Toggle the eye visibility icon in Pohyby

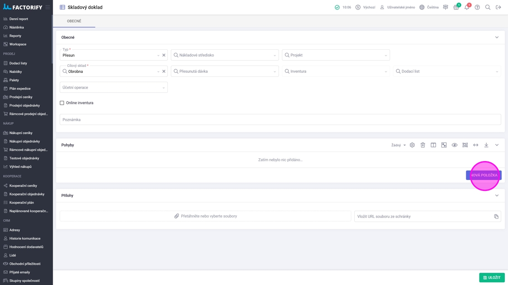coord(454,145)
